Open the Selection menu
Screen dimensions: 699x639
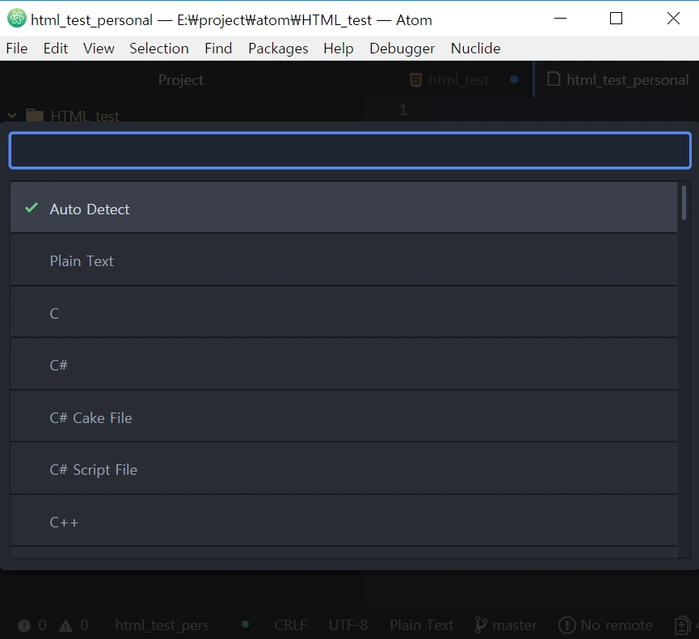[x=158, y=49]
